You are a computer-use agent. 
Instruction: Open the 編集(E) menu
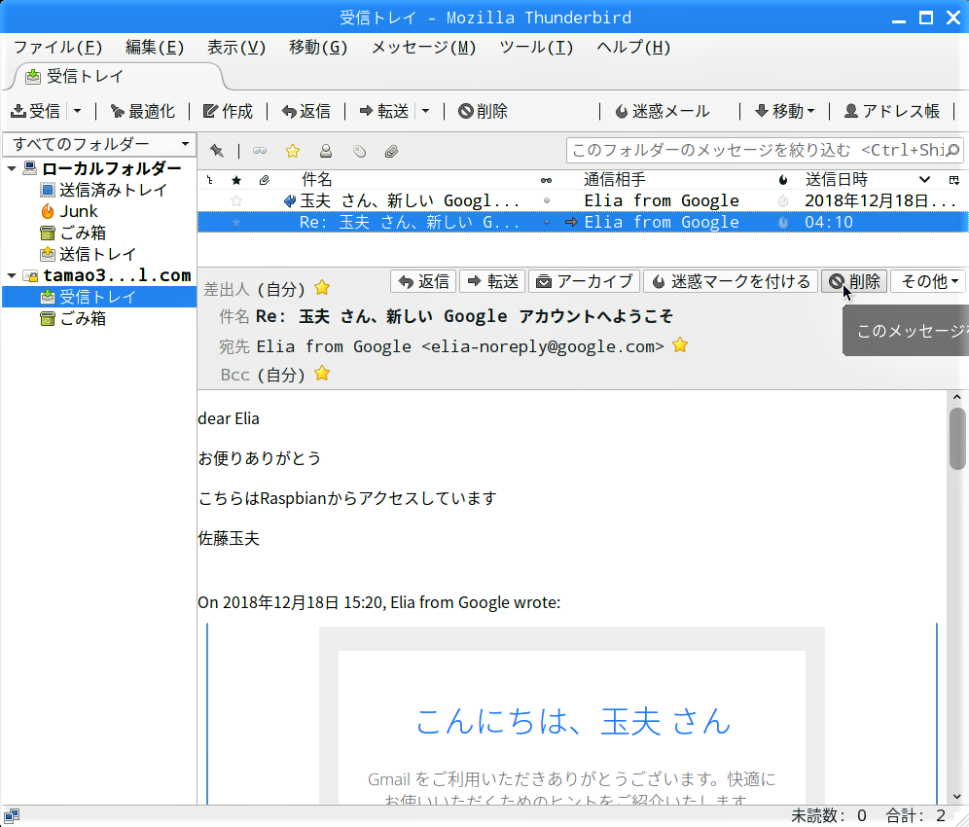click(x=155, y=48)
